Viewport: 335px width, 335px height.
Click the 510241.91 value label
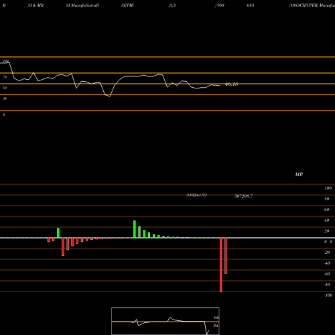tap(196, 195)
